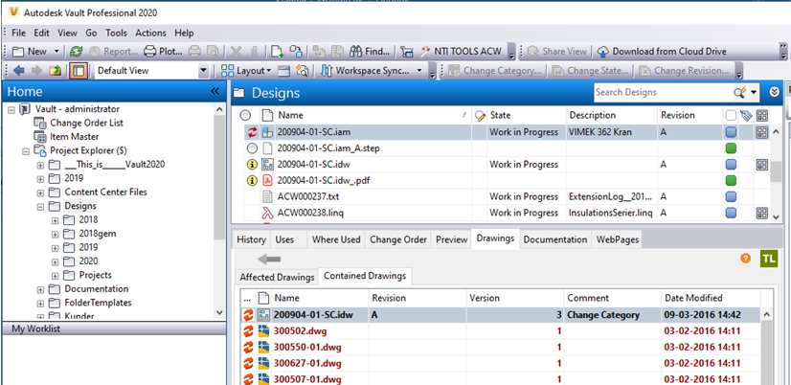The width and height of the screenshot is (791, 385).
Task: Click in the Search Designs input field
Action: pyautogui.click(x=663, y=92)
